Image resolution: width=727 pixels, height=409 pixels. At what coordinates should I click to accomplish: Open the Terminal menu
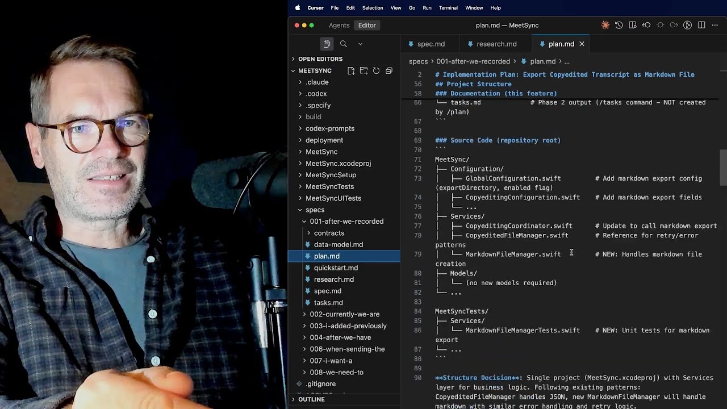[448, 8]
